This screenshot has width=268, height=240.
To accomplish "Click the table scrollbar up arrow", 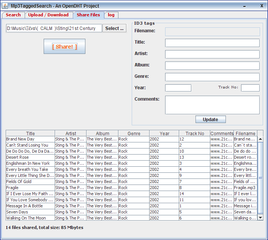I will 260,139.
